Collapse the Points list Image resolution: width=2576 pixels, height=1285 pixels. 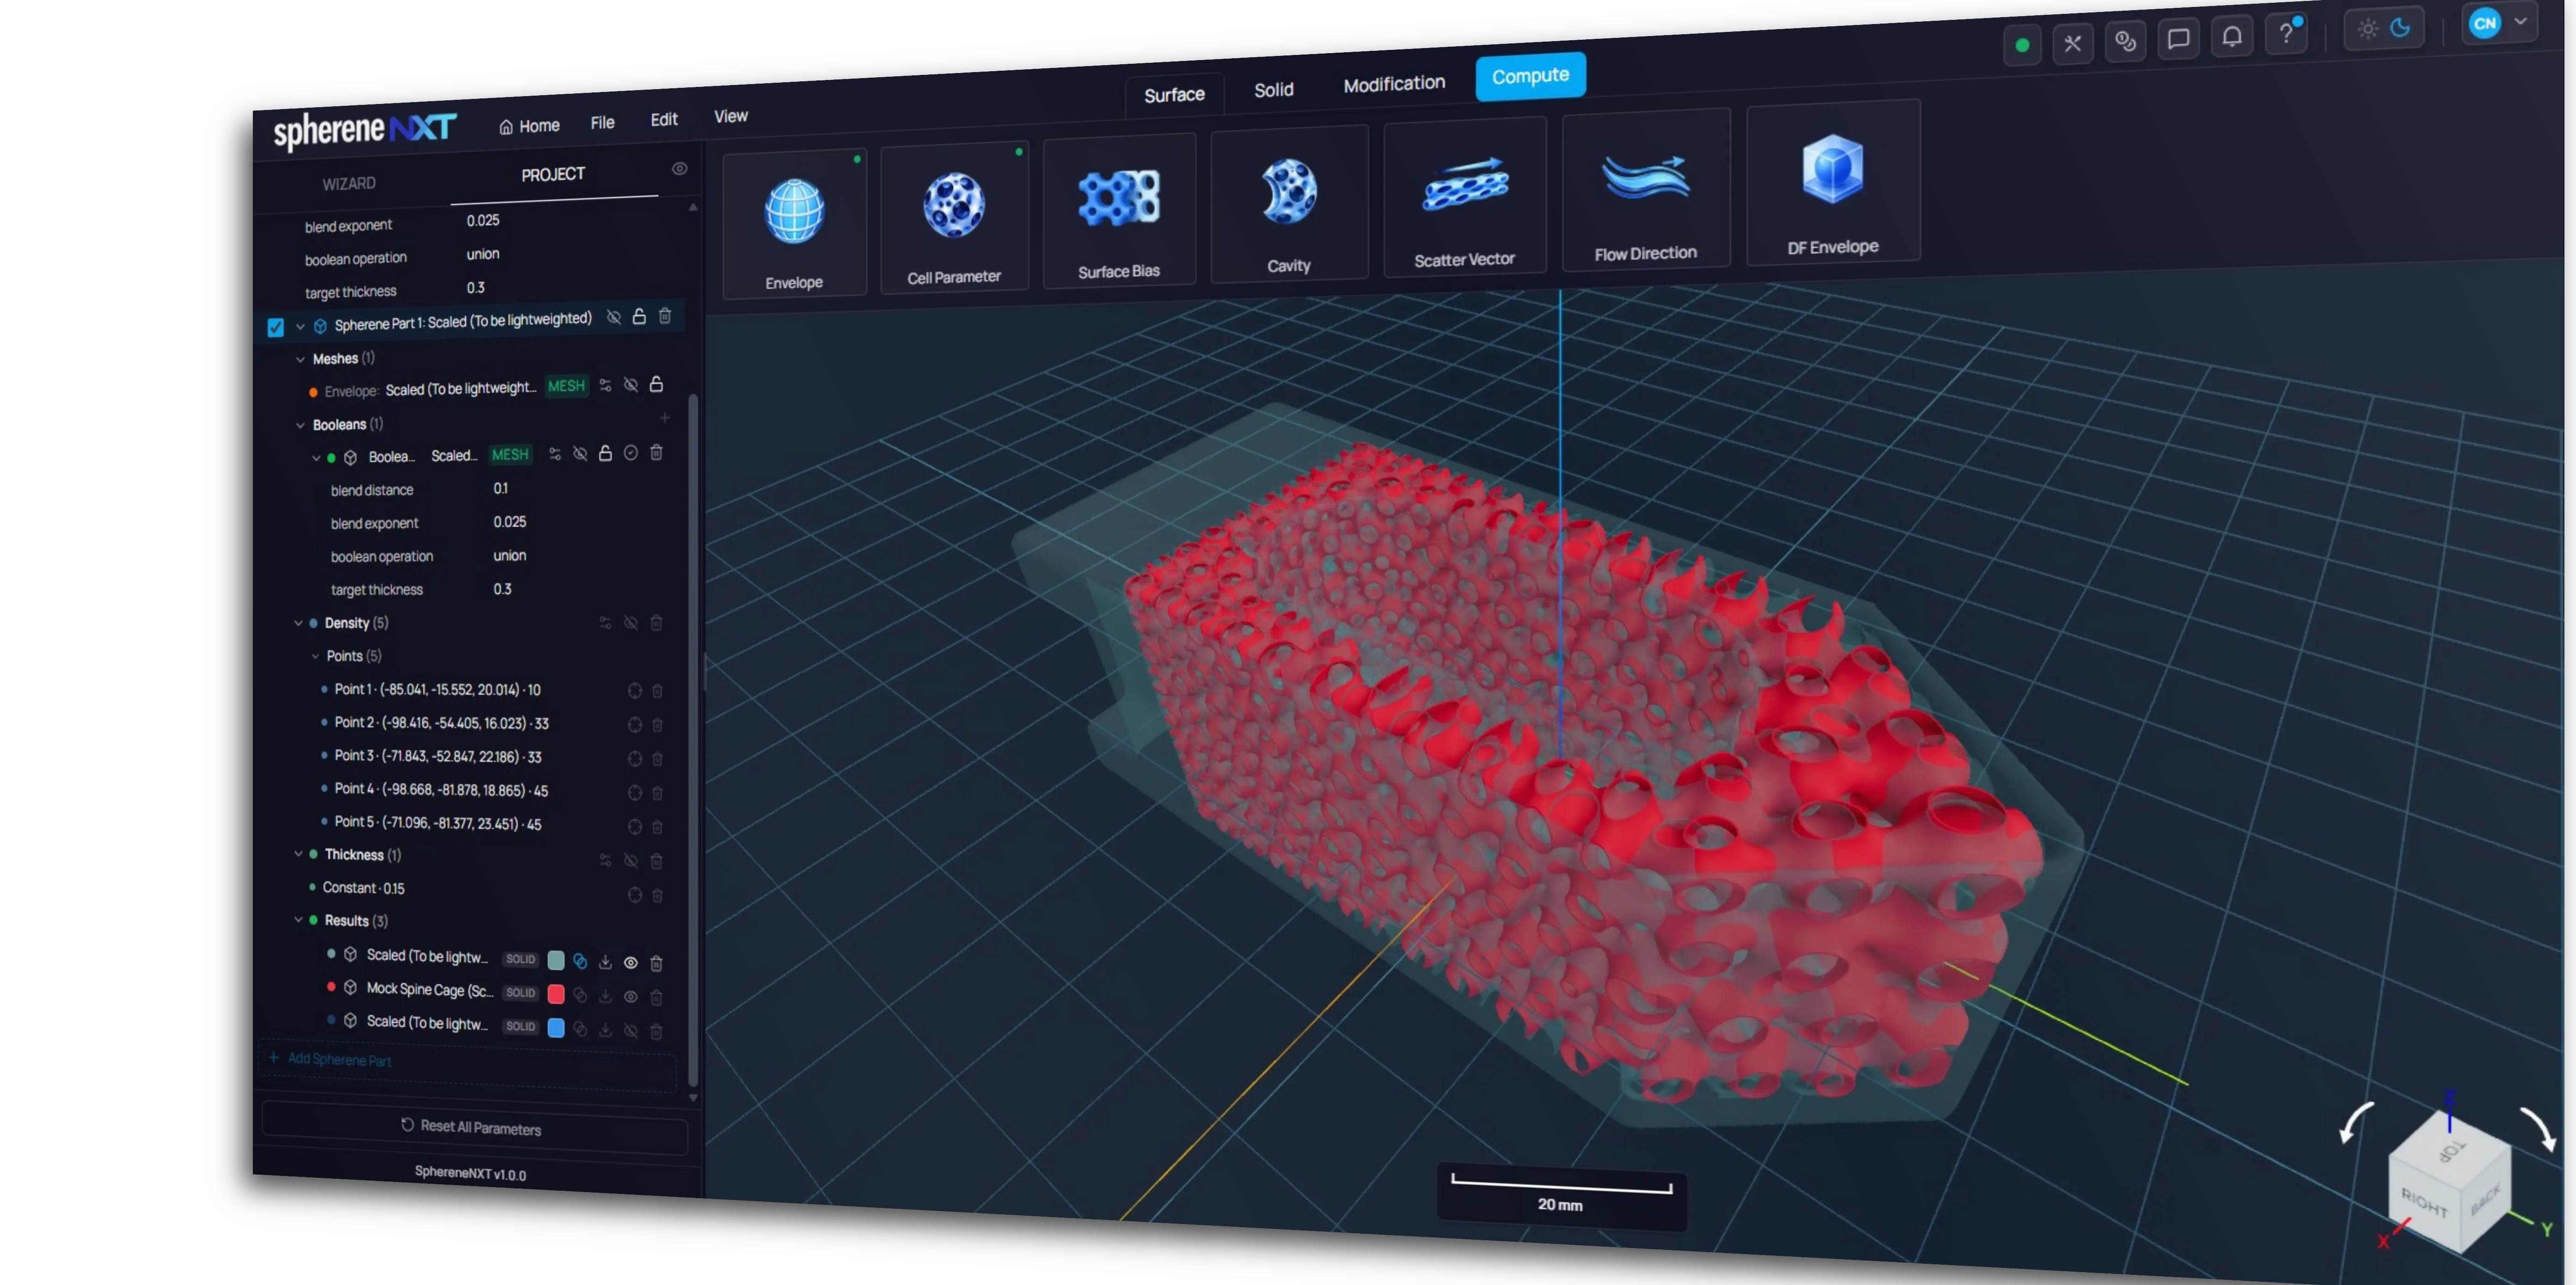(315, 656)
